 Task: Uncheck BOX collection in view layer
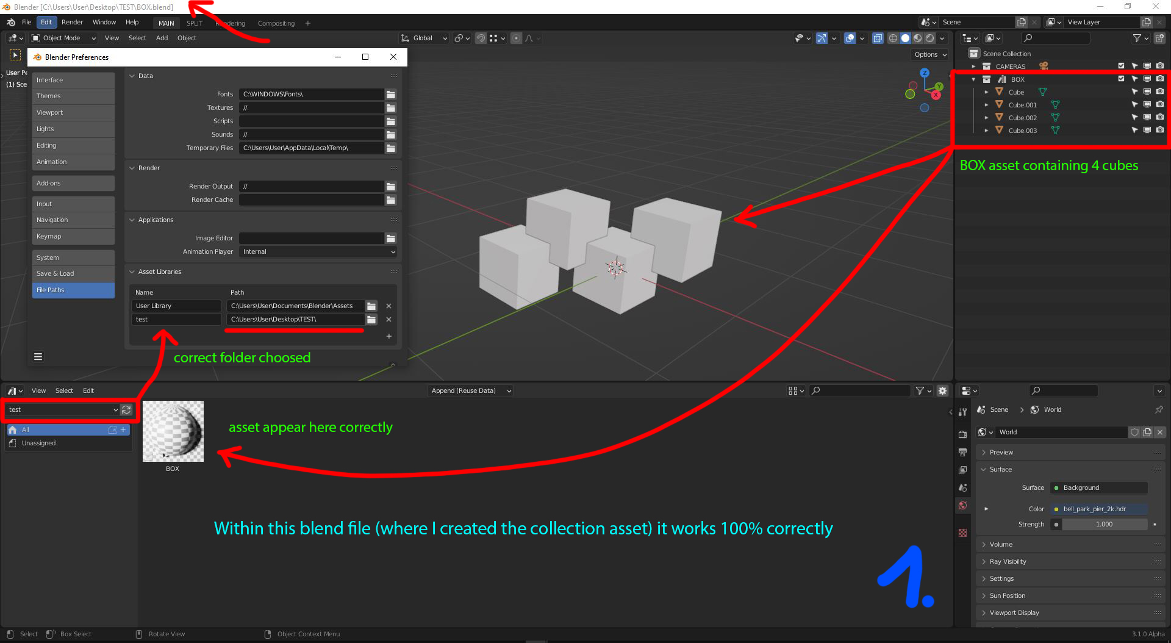(1121, 79)
